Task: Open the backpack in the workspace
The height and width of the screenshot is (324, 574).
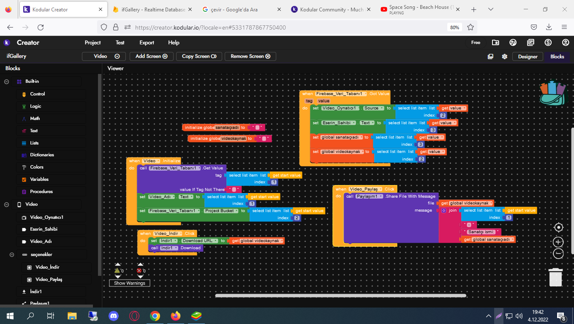Action: pyautogui.click(x=552, y=93)
